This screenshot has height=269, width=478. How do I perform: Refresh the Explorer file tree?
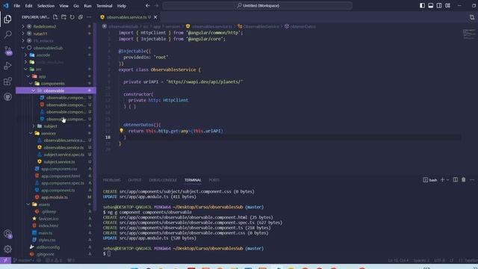(x=72, y=17)
